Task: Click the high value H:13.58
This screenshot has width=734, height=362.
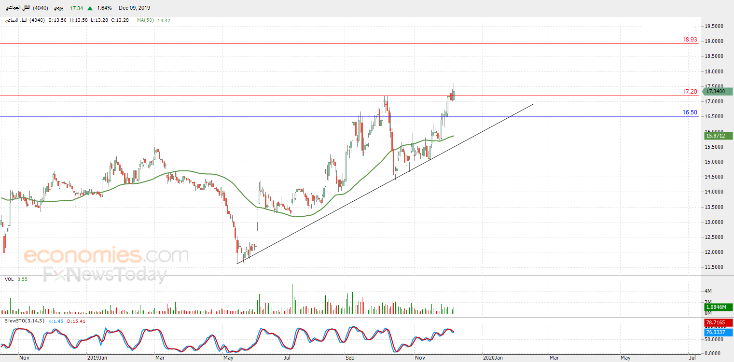Action: 79,20
